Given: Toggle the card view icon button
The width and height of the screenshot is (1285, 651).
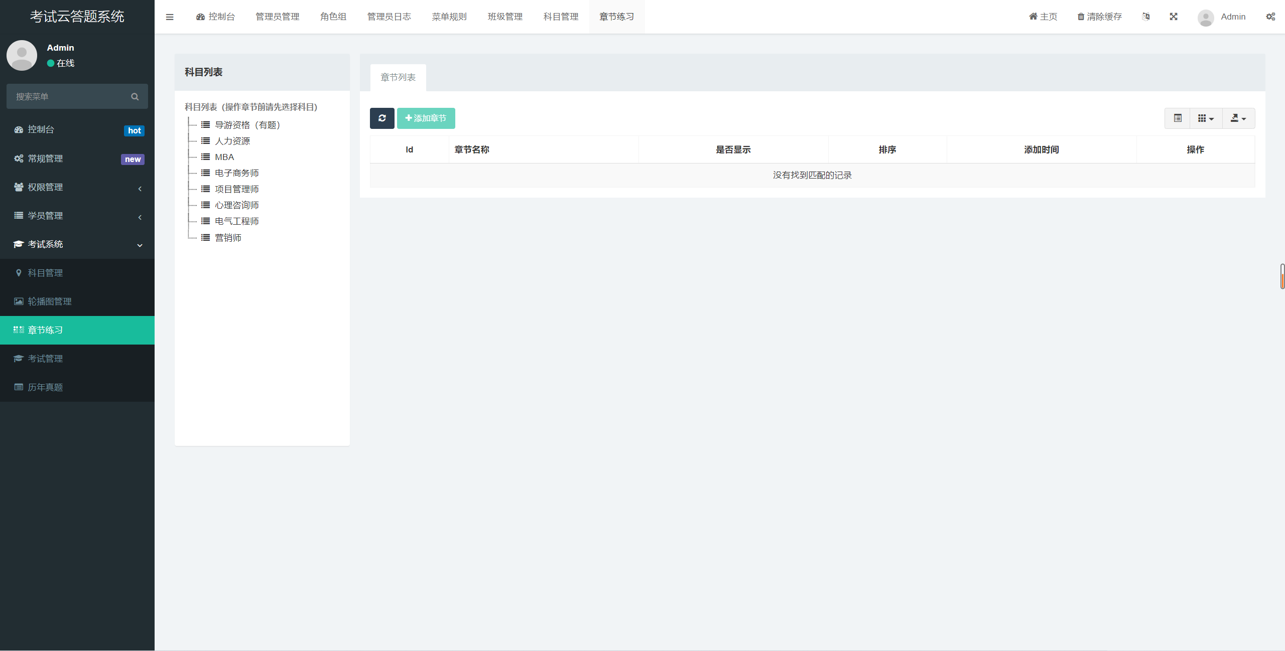Looking at the screenshot, I should point(1178,118).
